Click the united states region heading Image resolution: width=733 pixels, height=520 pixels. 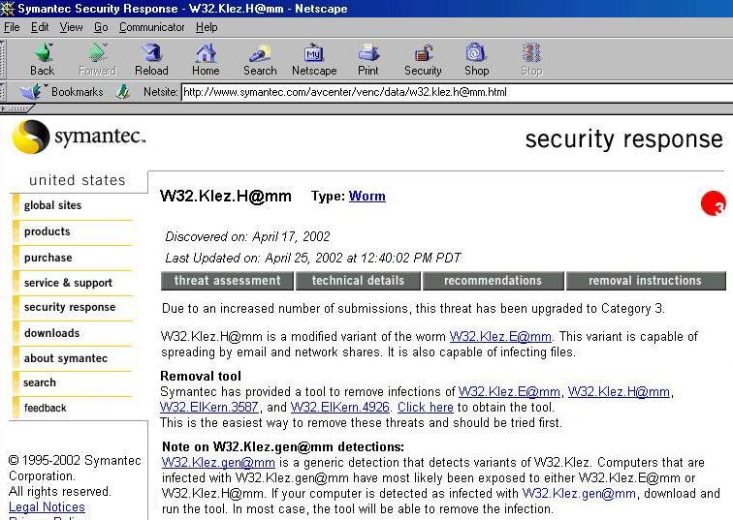78,180
